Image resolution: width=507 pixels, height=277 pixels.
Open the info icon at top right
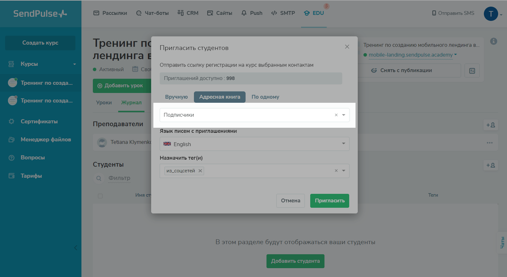click(x=493, y=41)
